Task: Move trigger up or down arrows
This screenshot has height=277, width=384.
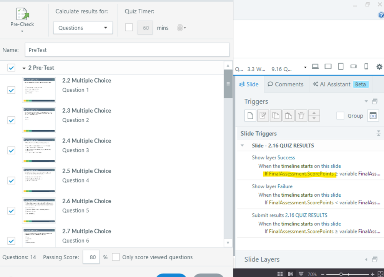Action: tap(314, 116)
